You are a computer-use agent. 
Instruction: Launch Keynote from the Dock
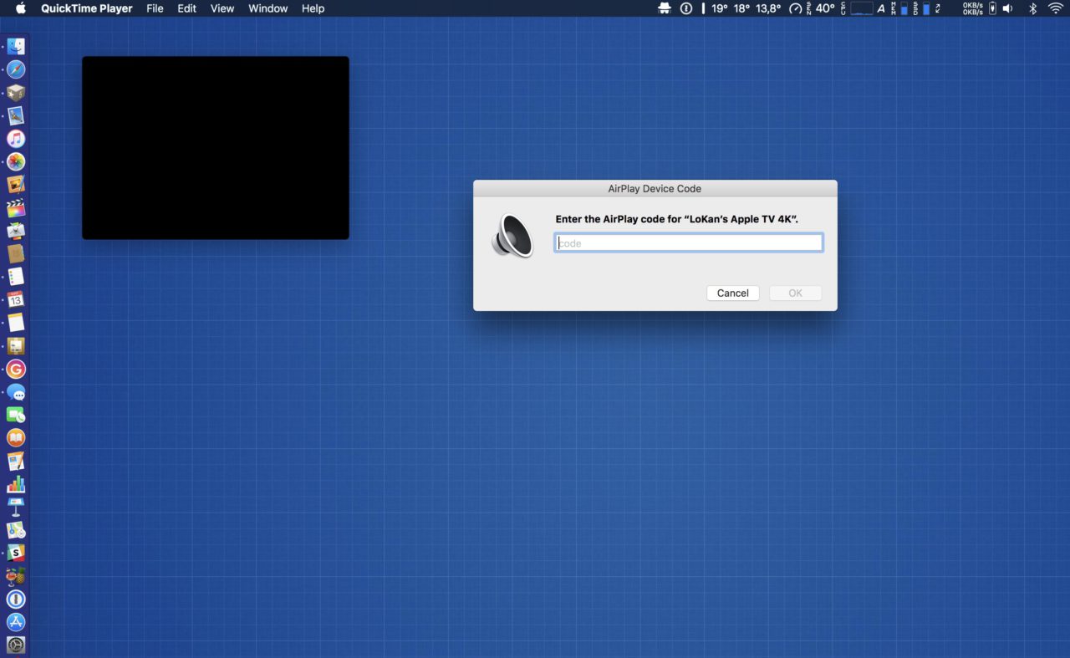click(x=16, y=507)
